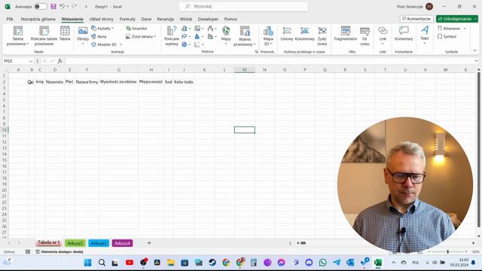
Task: Switch to the Deweloper tab
Action: [x=208, y=19]
